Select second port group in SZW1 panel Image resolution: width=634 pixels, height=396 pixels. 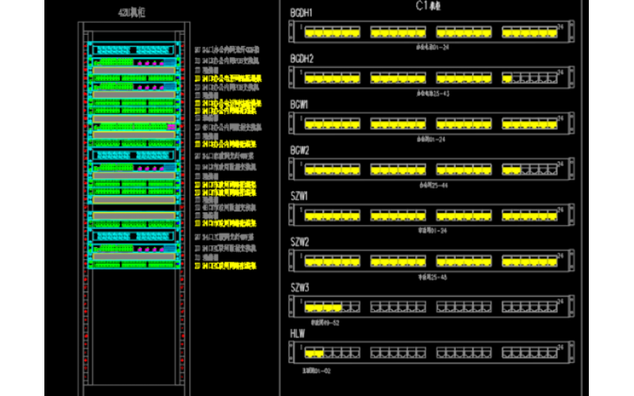coord(398,215)
